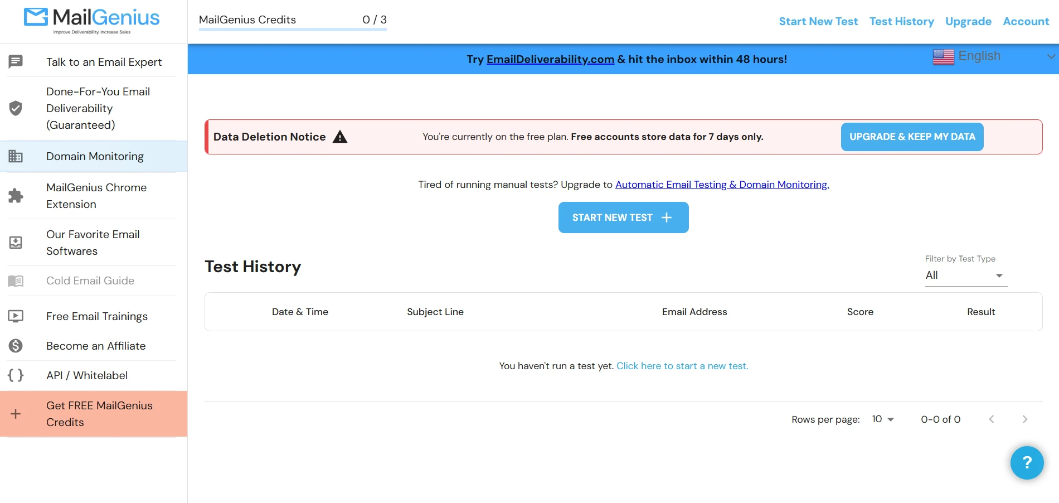This screenshot has width=1059, height=503.
Task: Click the building icon for Domain Monitoring
Action: point(16,156)
